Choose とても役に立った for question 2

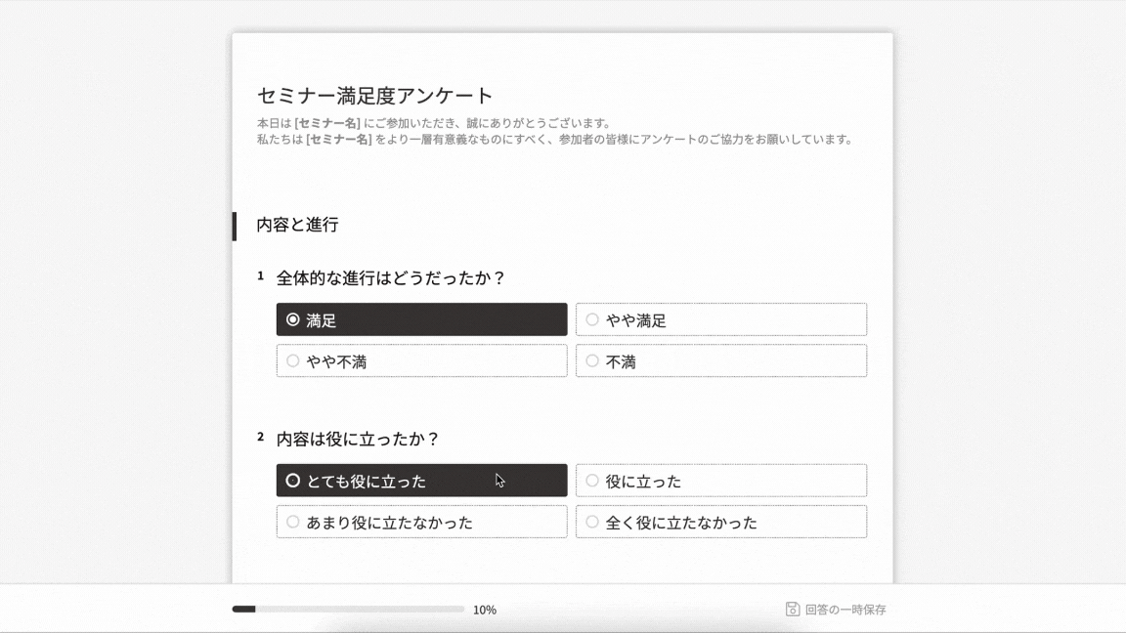(x=421, y=481)
